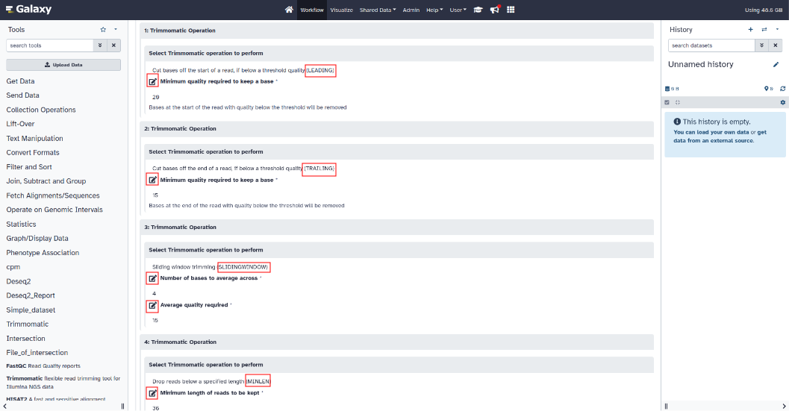Open the grid activity icon in masthead
The width and height of the screenshot is (789, 411).
pos(511,10)
